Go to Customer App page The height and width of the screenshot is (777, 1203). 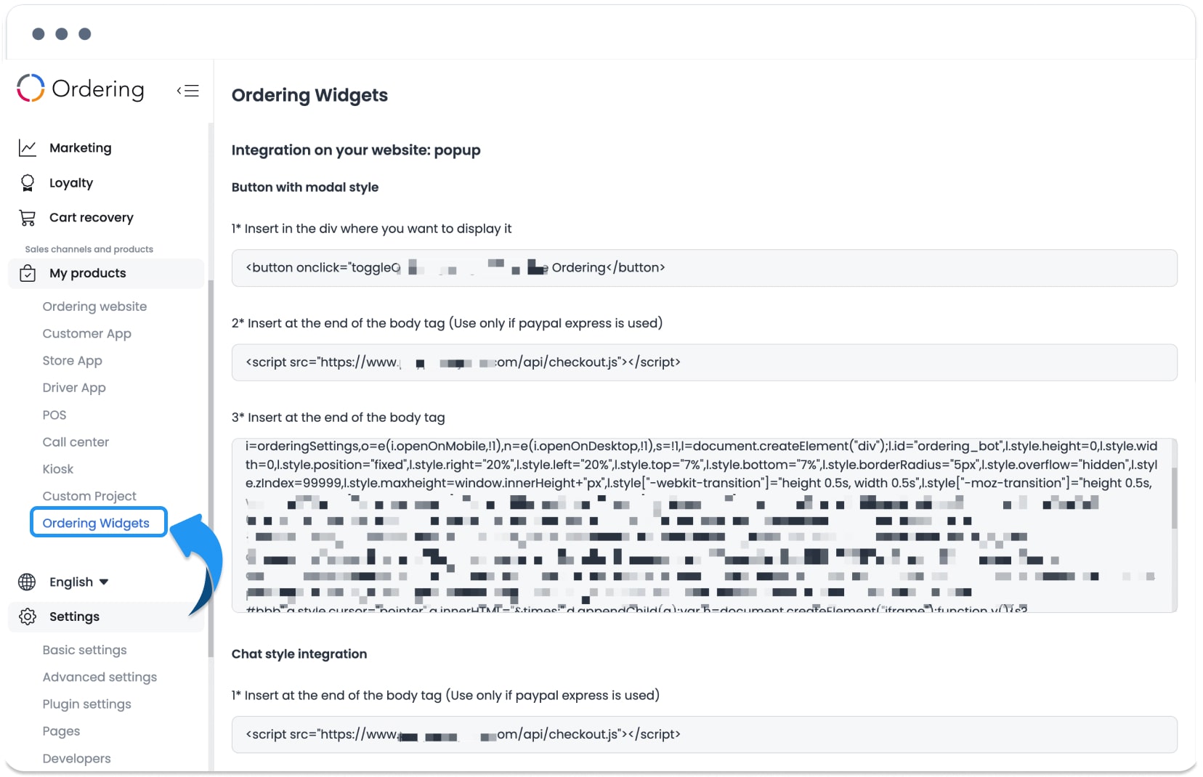(87, 333)
